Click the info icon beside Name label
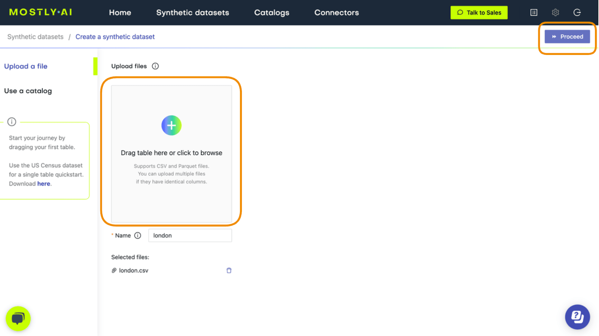Screen dimensions: 599x336 pos(138,235)
